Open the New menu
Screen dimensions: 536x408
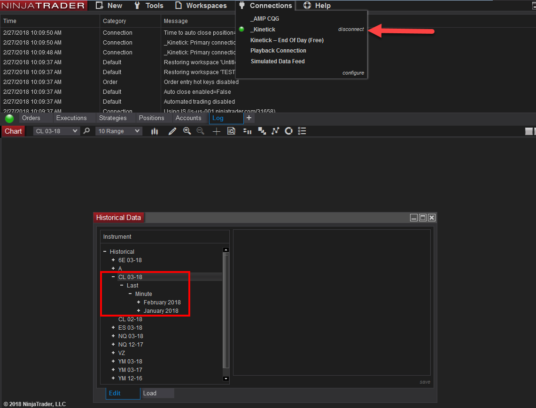click(109, 6)
